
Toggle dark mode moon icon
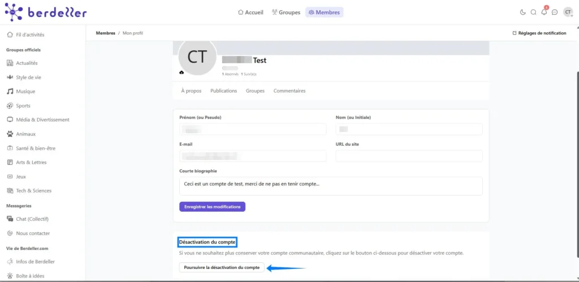[x=522, y=12]
